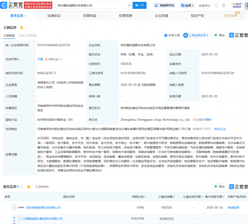This screenshot has width=248, height=224.
Task: Click bell alert beside 工商信息 heading
Action: pos(21,28)
